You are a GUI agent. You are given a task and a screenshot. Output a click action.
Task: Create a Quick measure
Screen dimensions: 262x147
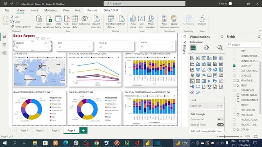click(174, 22)
